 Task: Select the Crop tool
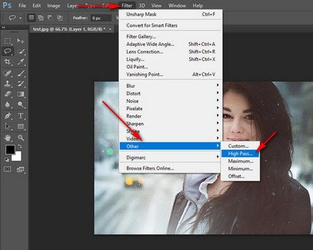coord(8,61)
